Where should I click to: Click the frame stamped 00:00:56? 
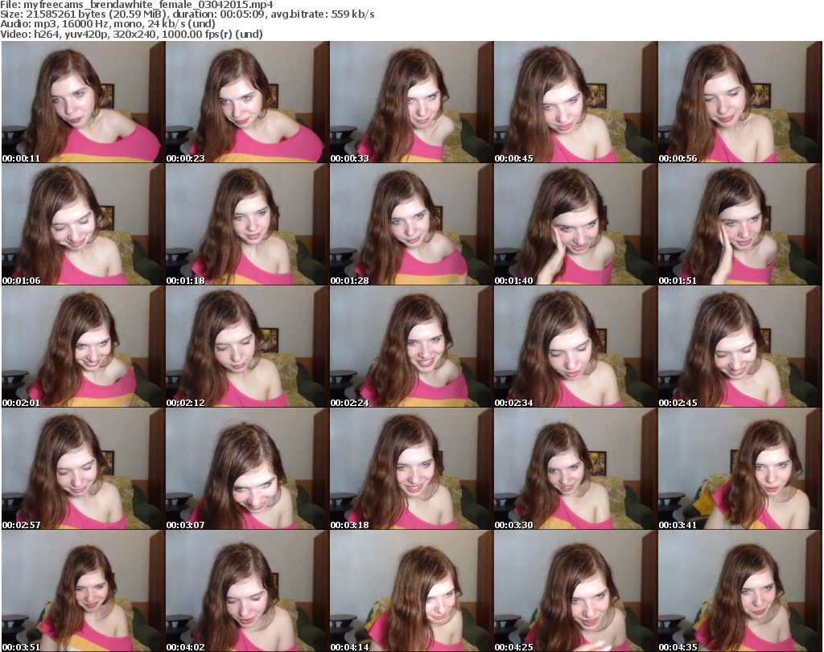point(740,103)
